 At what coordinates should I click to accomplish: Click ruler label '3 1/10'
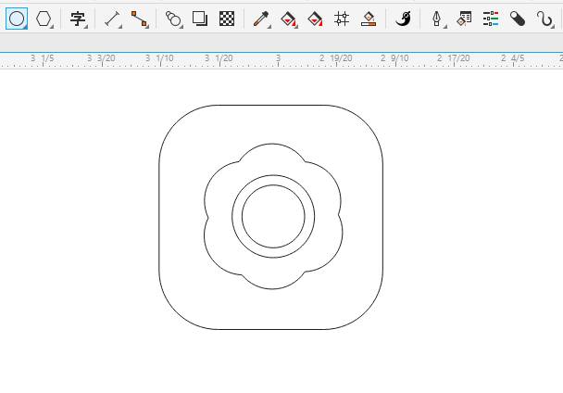159,58
